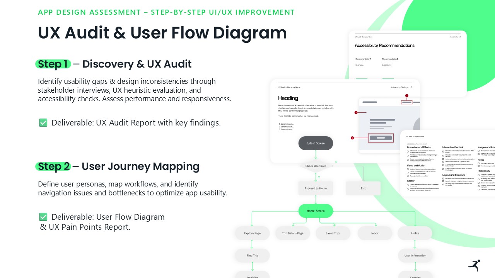Tick the first checkbox under Layout and Structure

[x=443, y=179]
